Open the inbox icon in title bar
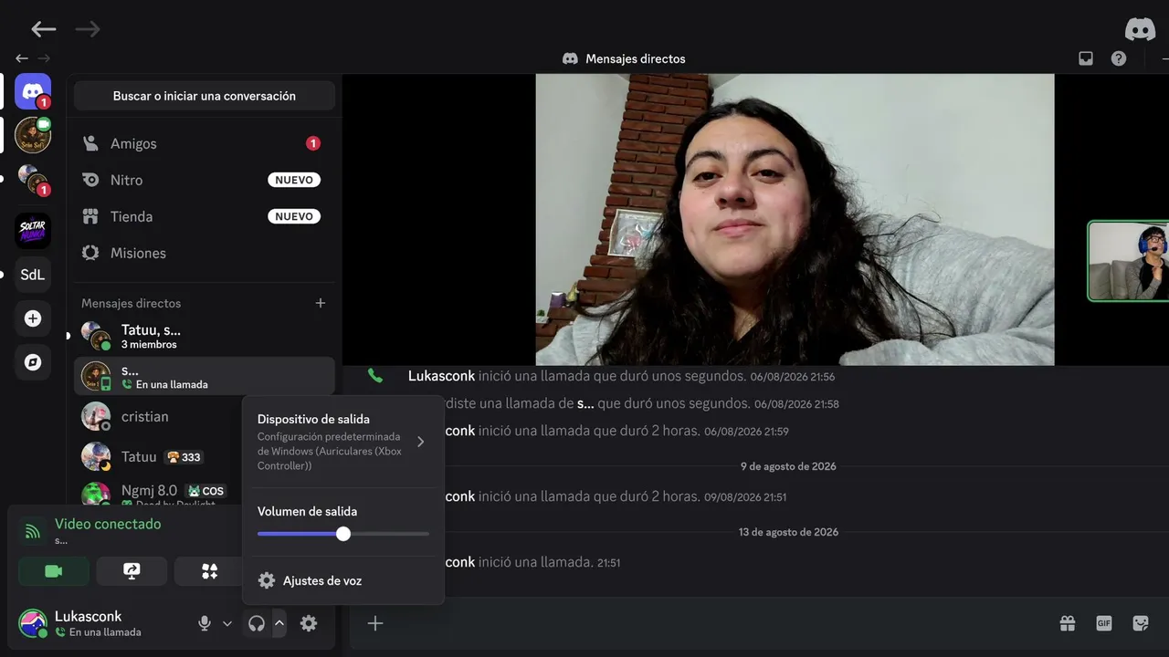 pyautogui.click(x=1086, y=58)
